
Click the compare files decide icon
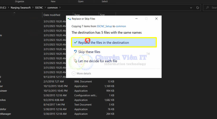(75, 61)
